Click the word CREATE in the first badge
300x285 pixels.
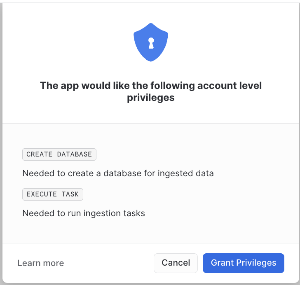40,154
